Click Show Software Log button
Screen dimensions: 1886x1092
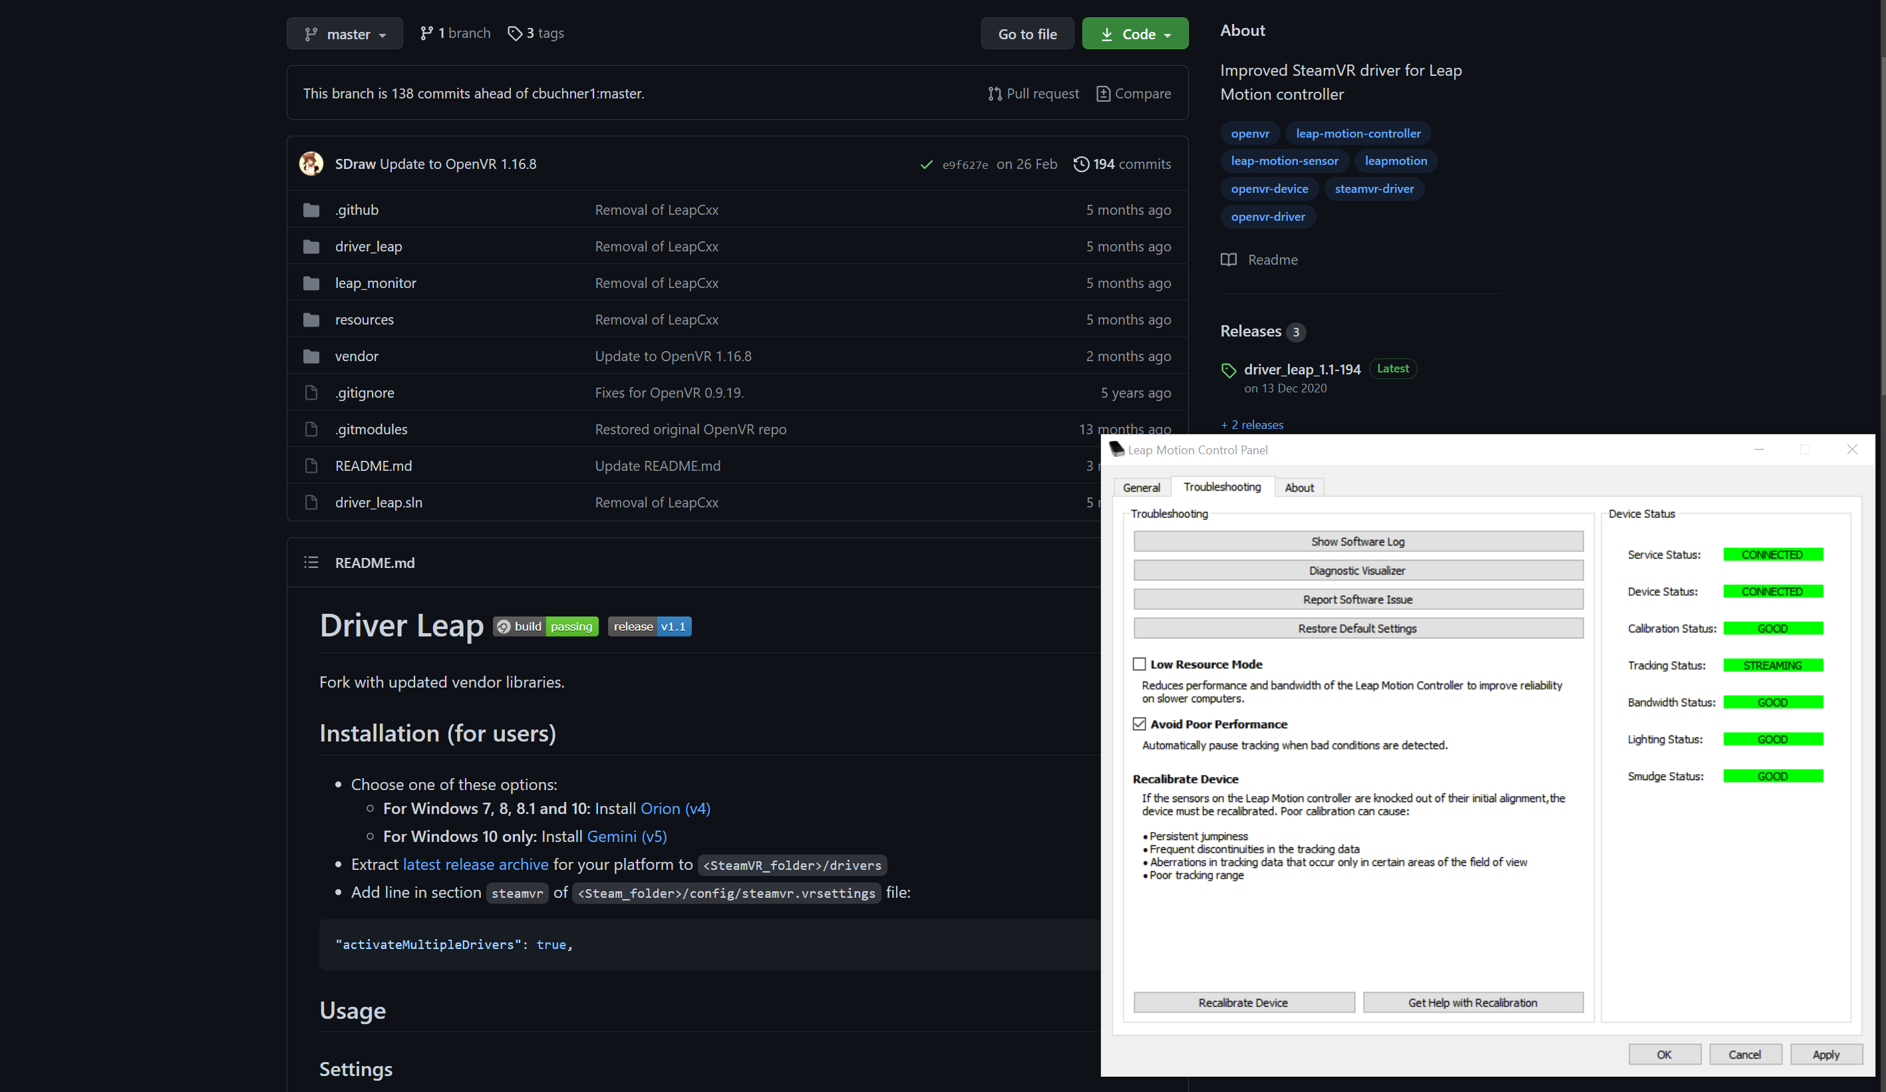[x=1358, y=541]
